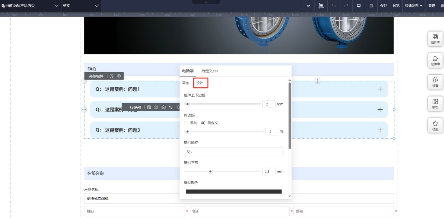444x218 pixels.
Task: Open the 英文 language dropdown
Action: click(x=81, y=6)
